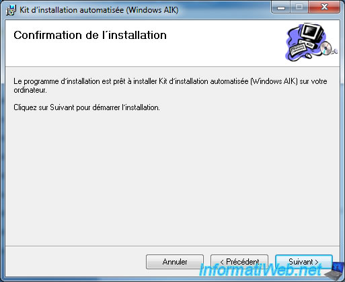The image size is (345, 282).
Task: Click the greyed-out maximize window button
Action: (x=299, y=7)
